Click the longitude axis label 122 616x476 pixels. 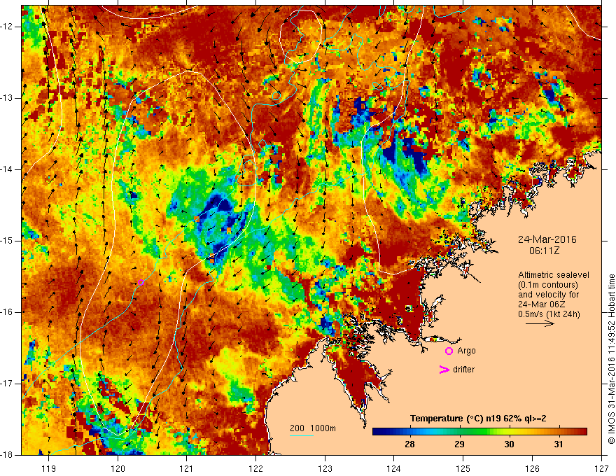(x=255, y=468)
